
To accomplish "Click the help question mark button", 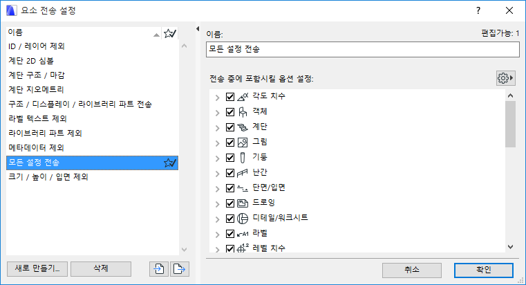I will pyautogui.click(x=478, y=10).
